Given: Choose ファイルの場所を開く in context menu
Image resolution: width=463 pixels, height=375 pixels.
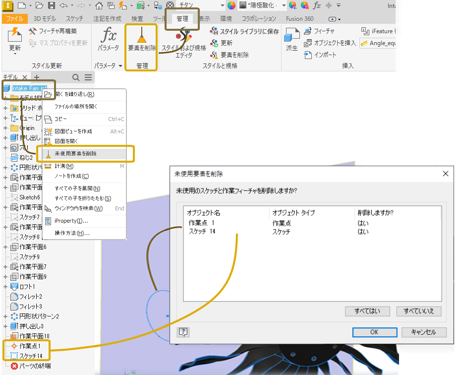Looking at the screenshot, I should click(x=84, y=106).
